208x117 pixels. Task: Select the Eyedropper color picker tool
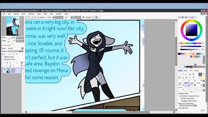click(x=193, y=78)
